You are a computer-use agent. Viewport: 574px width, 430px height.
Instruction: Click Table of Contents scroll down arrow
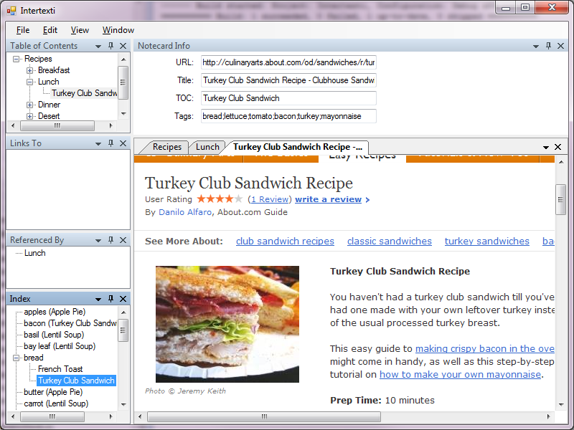(123, 114)
